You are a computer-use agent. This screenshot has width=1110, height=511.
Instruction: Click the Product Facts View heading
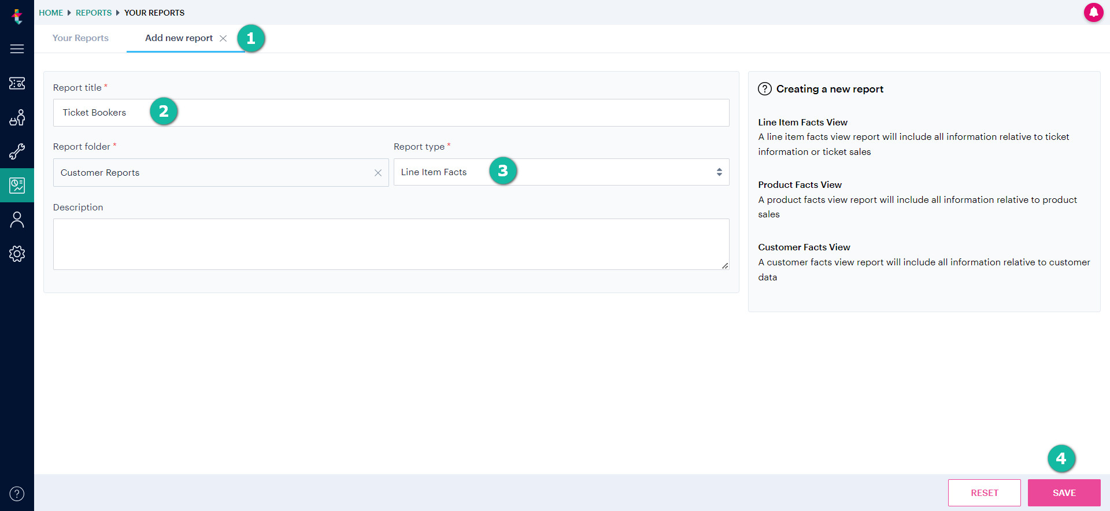(800, 185)
